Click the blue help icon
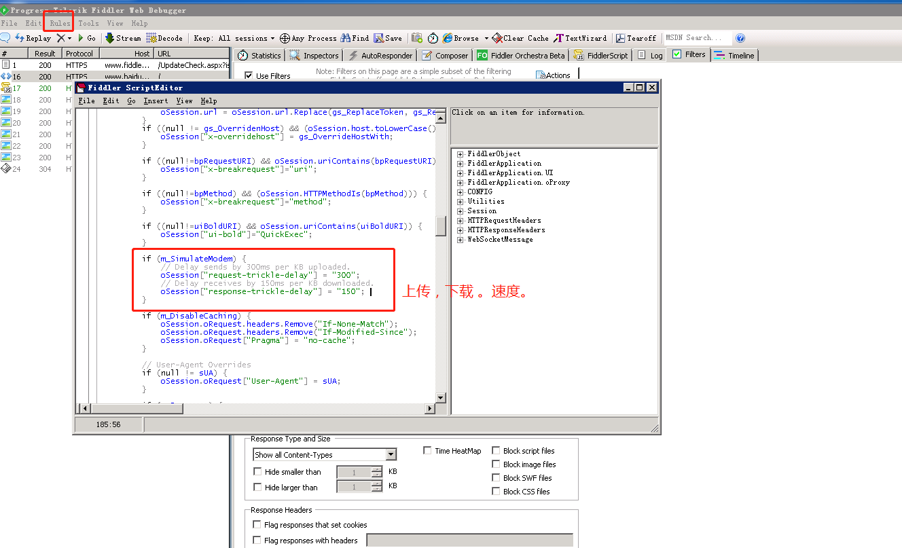The image size is (902, 548). point(740,39)
